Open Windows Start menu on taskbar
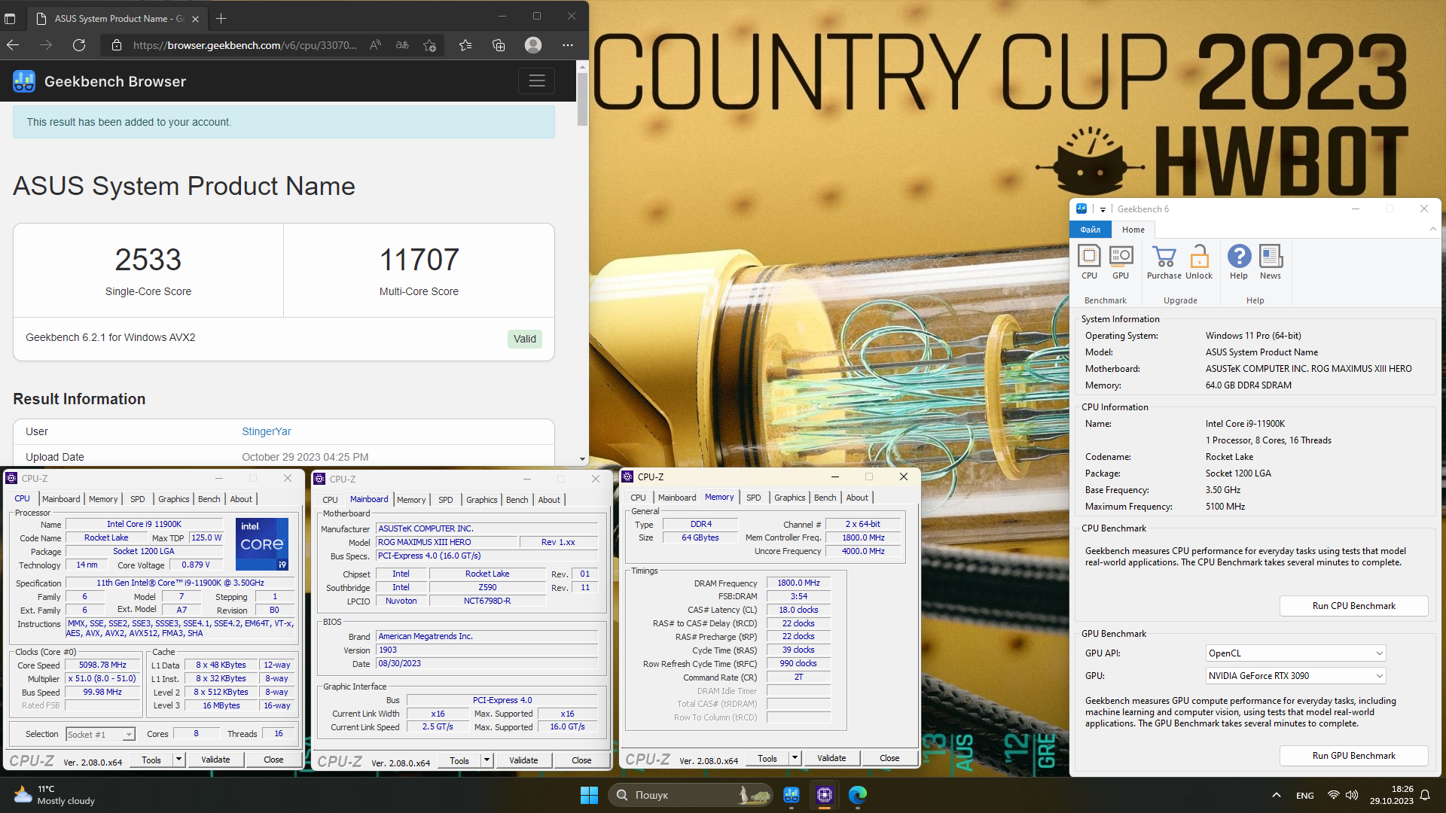This screenshot has height=813, width=1446. point(589,795)
